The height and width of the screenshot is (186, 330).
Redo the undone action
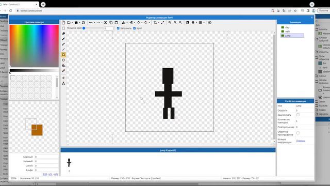pyautogui.click(x=98, y=22)
